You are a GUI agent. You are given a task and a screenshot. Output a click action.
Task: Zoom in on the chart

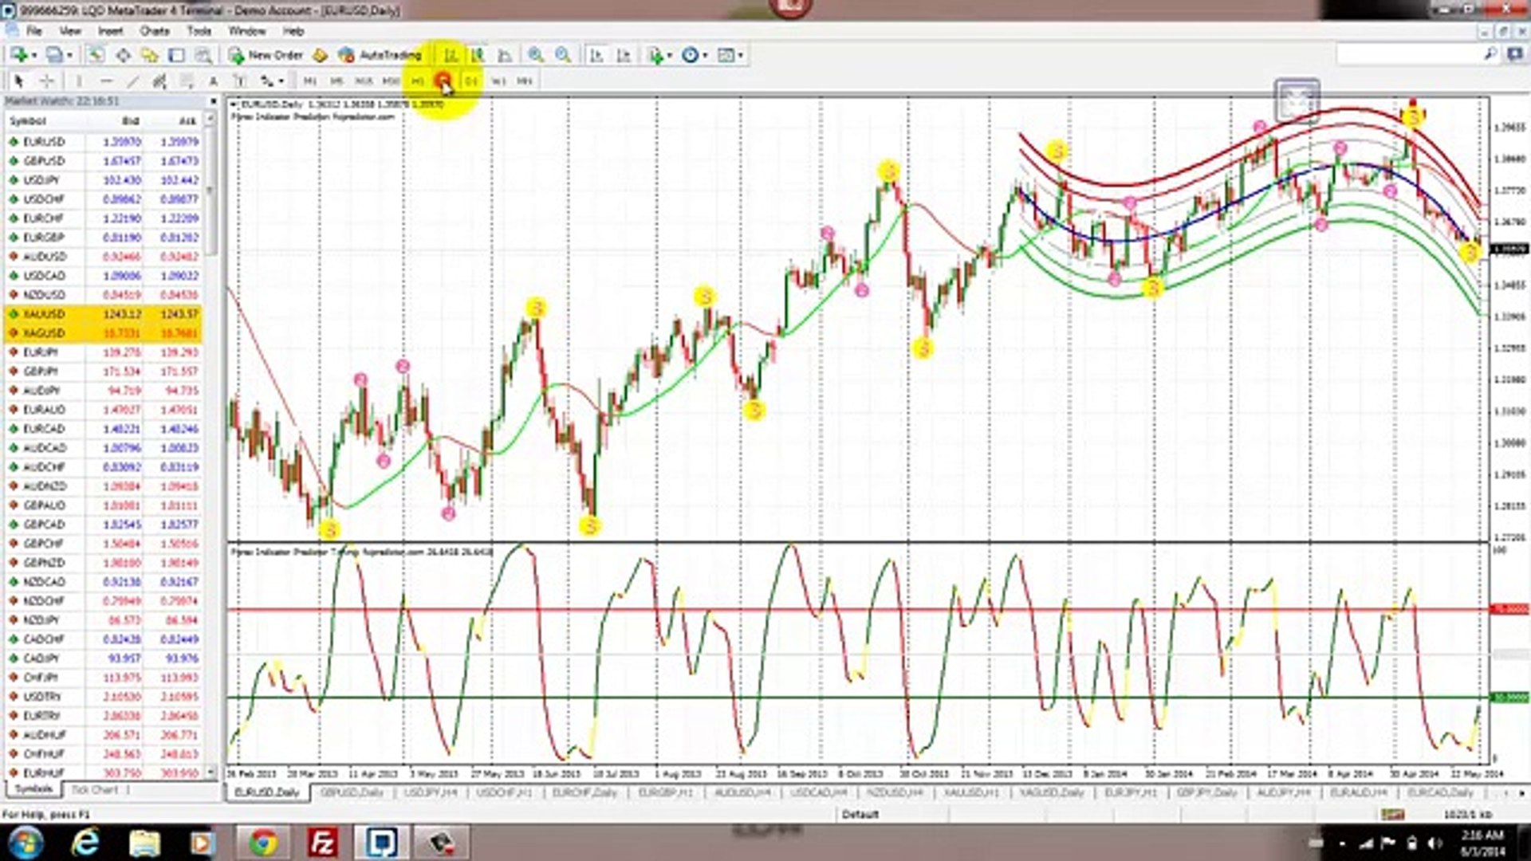536,55
